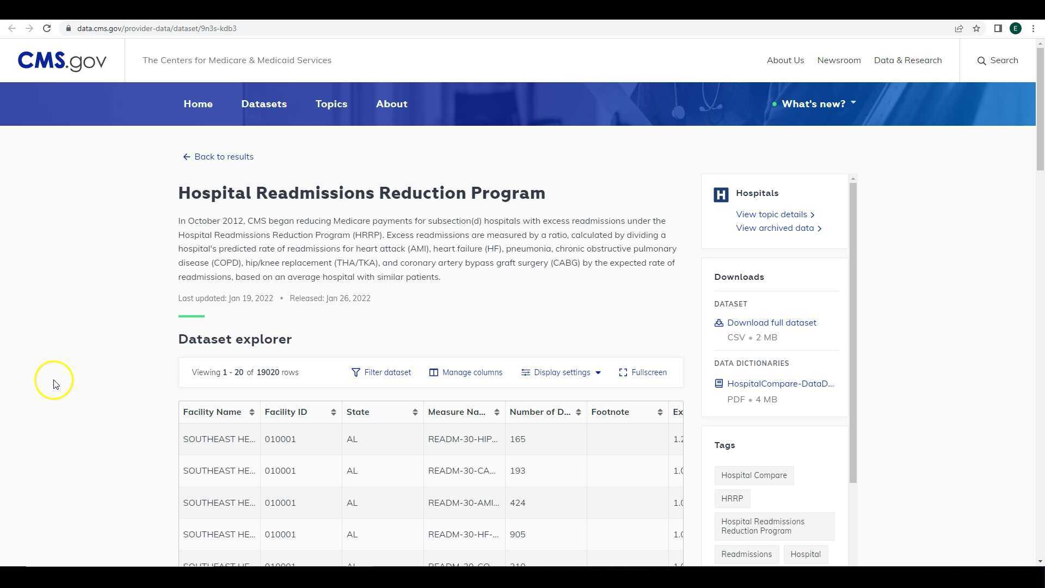
Task: Open the HospitalCompare data dictionary PDF
Action: (780, 384)
